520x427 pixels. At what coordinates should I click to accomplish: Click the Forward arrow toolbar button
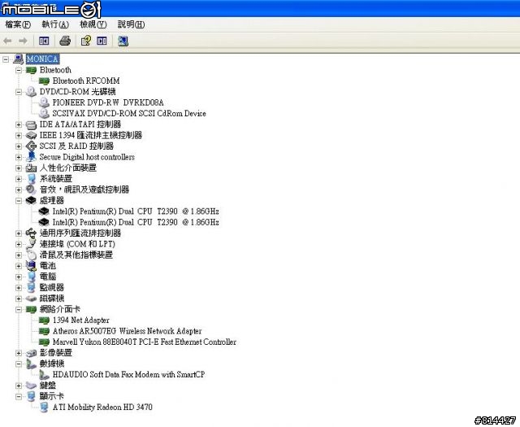(x=23, y=41)
